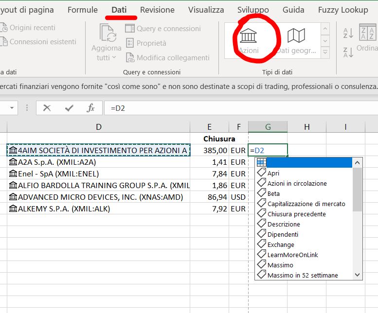This screenshot has width=378, height=313.
Task: Click the 4AIM SOCIETÀ DI INVESTIMENTO cell
Action: [99, 150]
